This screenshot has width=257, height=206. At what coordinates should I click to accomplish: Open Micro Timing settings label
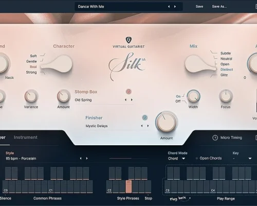[231, 138]
